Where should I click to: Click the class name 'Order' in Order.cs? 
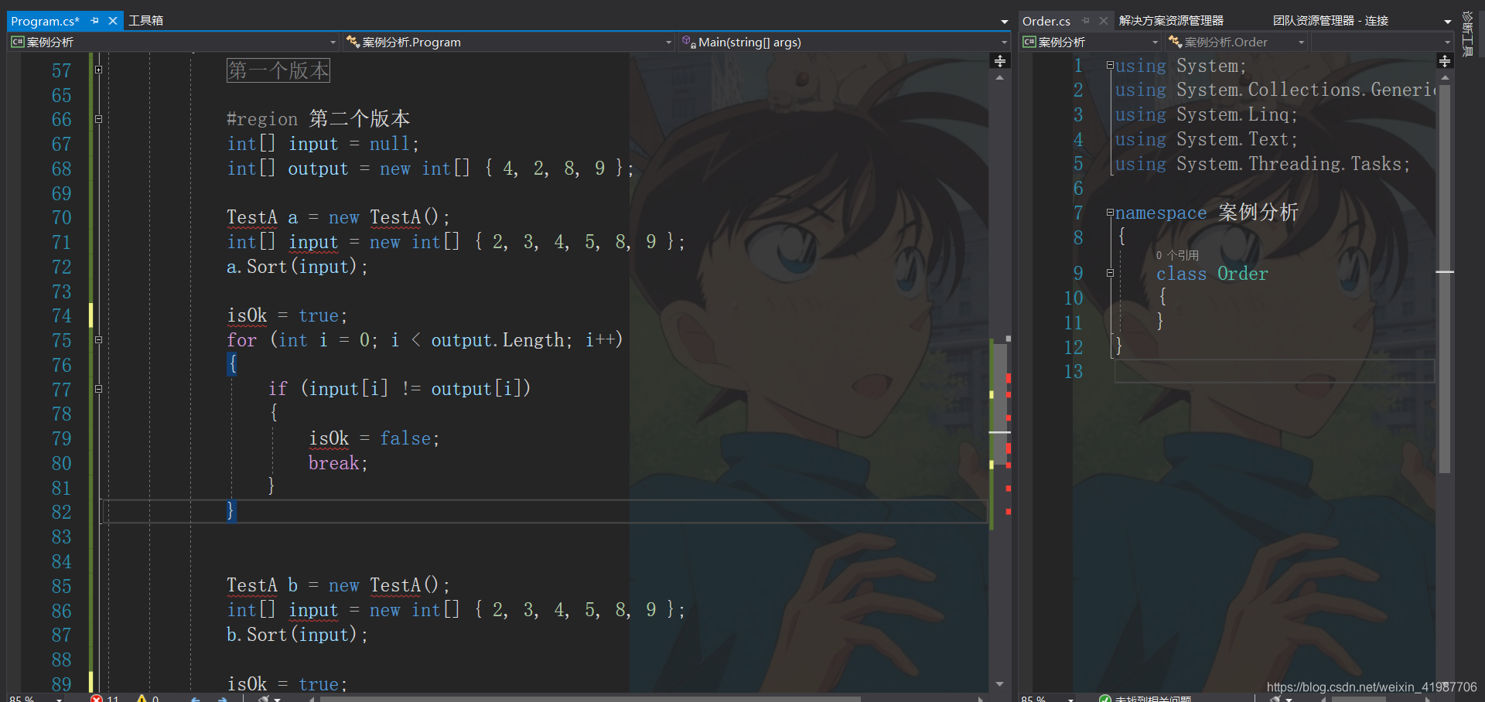[1243, 274]
